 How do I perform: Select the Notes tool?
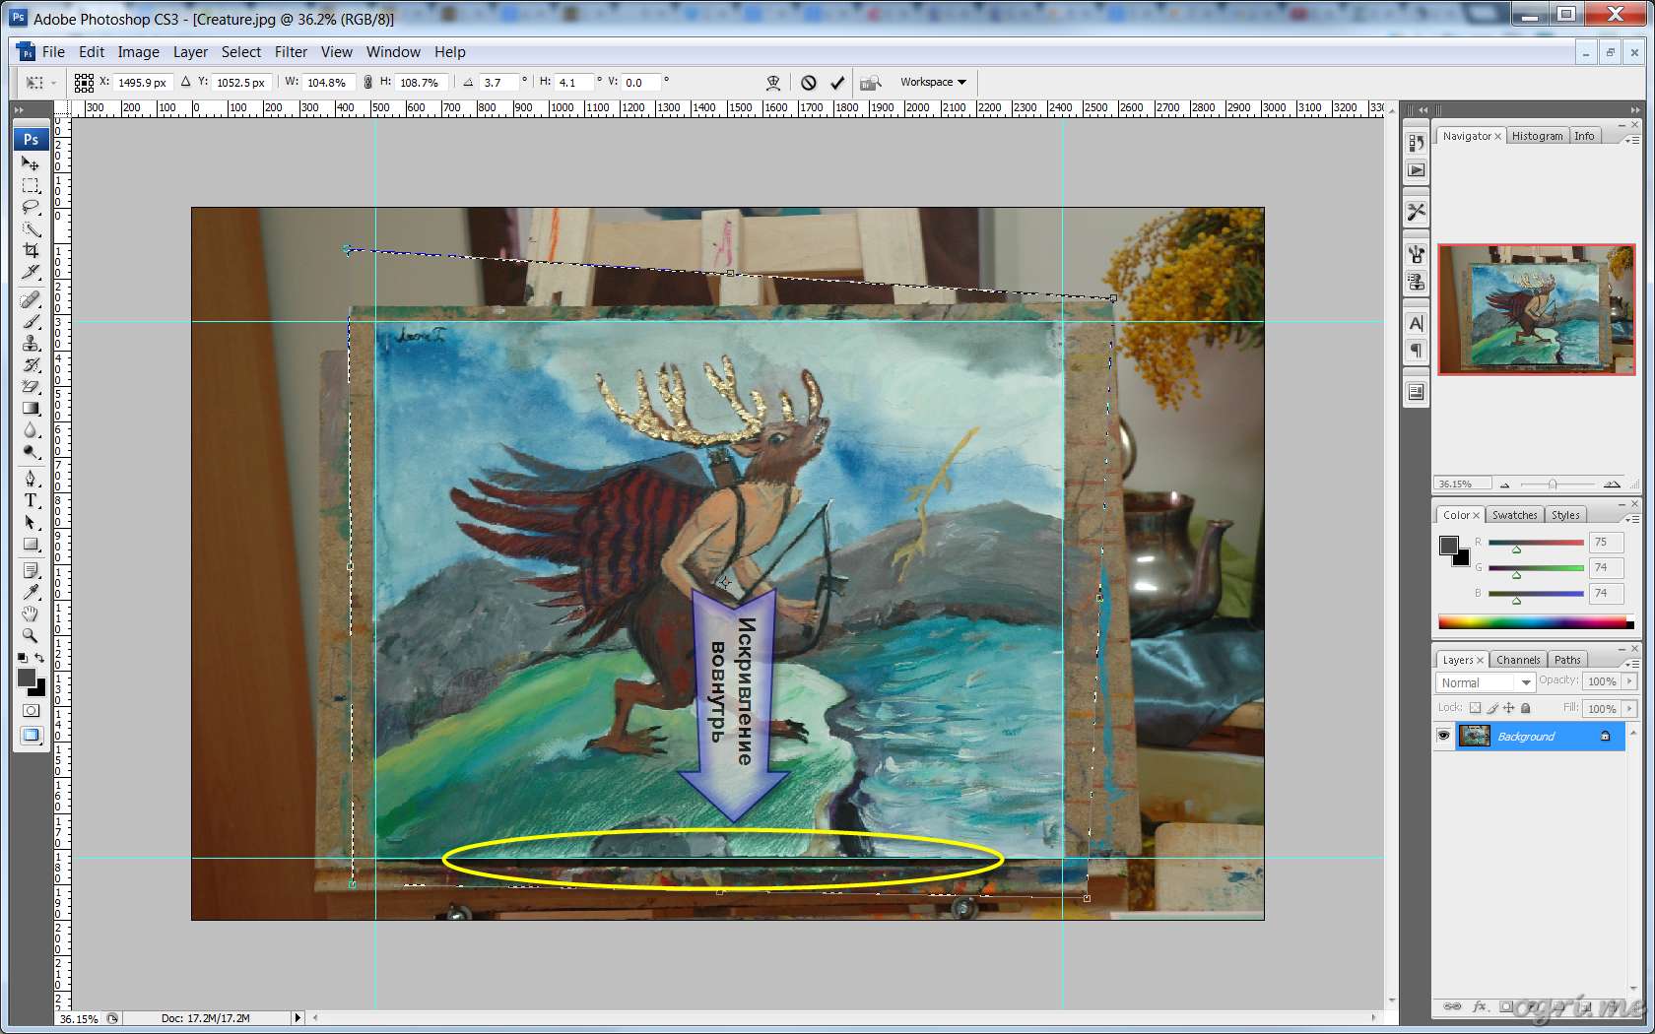point(31,570)
